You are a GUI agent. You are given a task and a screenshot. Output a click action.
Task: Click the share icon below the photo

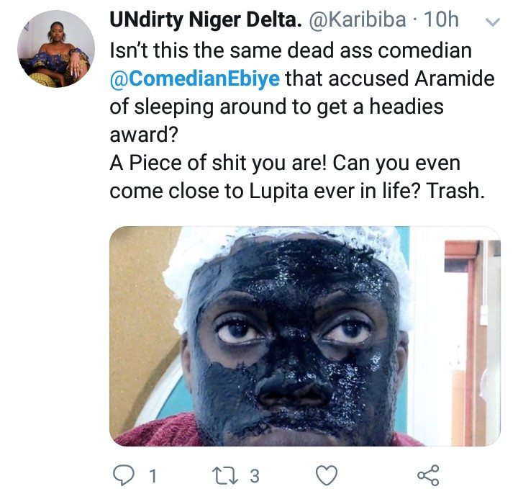point(428,475)
